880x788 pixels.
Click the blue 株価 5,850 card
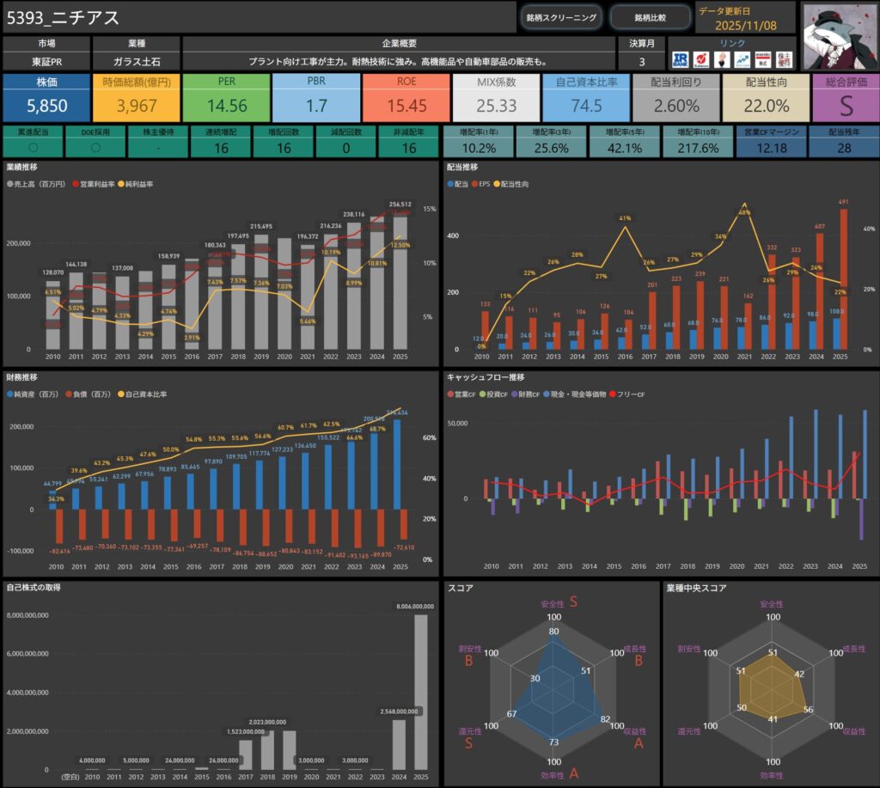pyautogui.click(x=46, y=97)
